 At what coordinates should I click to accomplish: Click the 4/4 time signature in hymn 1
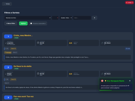70,43
